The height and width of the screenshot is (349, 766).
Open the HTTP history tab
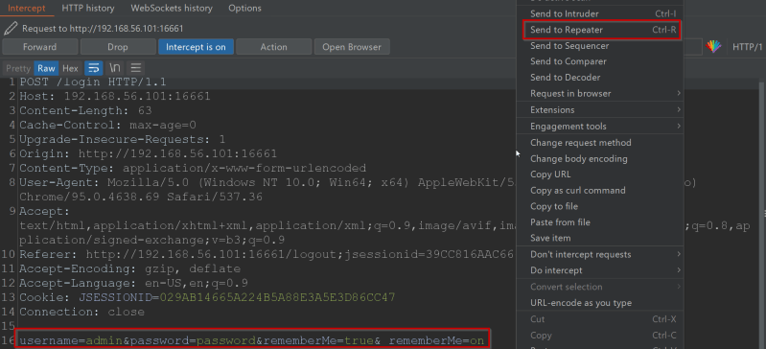pos(88,9)
